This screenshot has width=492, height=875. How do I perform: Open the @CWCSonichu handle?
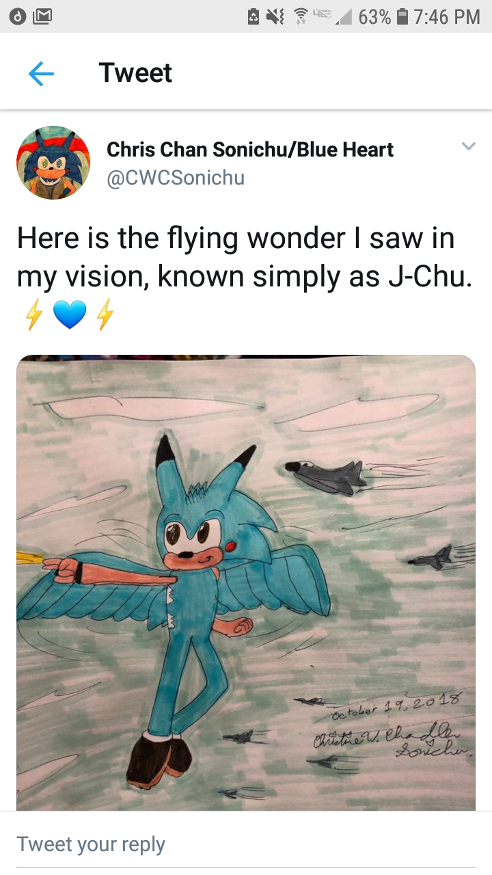[x=176, y=178]
